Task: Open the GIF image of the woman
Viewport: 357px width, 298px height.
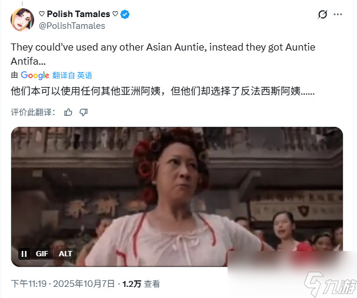Action: tap(177, 197)
